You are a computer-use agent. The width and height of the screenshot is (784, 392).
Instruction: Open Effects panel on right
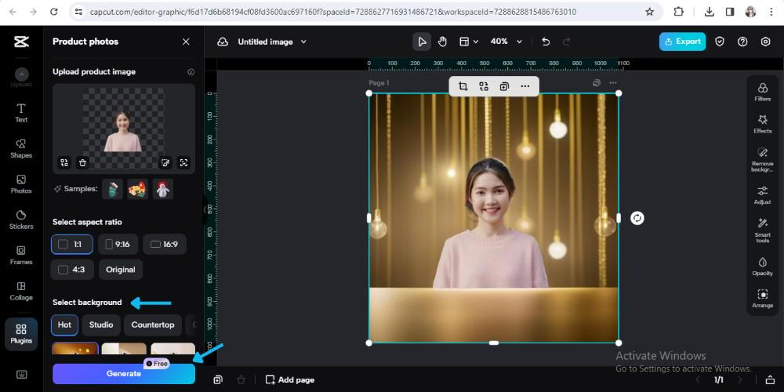pos(763,124)
